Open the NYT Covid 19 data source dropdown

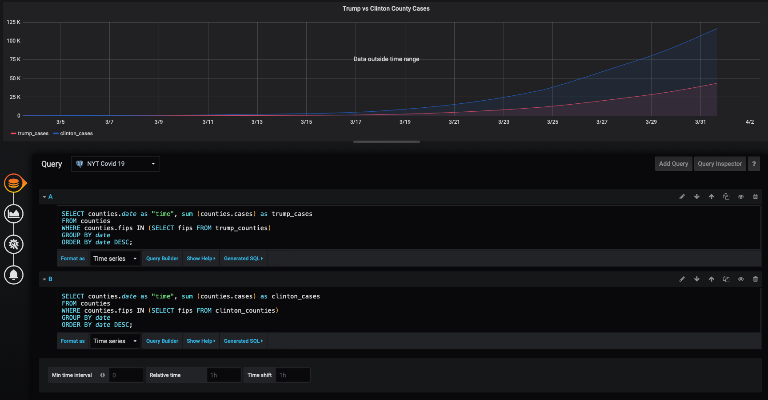pyautogui.click(x=116, y=164)
